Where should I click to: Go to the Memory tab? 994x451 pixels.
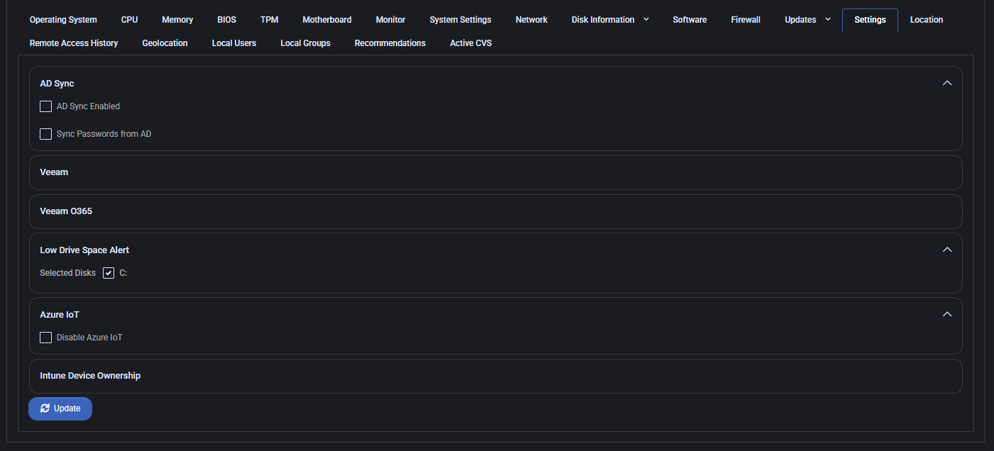coord(177,20)
